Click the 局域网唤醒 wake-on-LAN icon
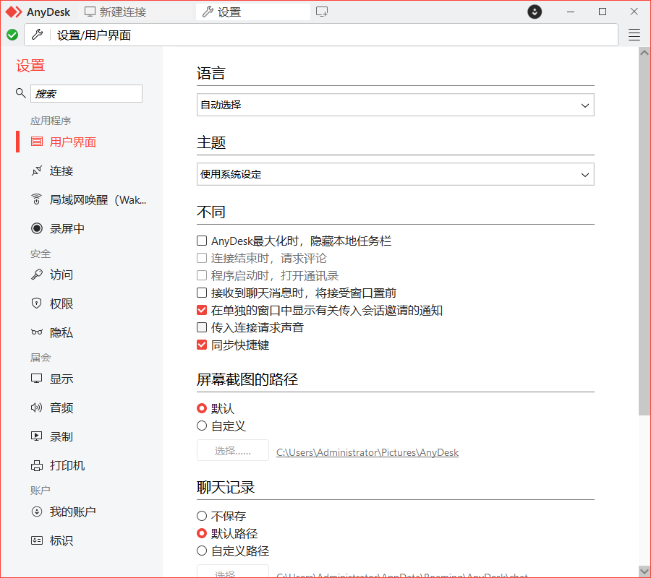 point(37,199)
